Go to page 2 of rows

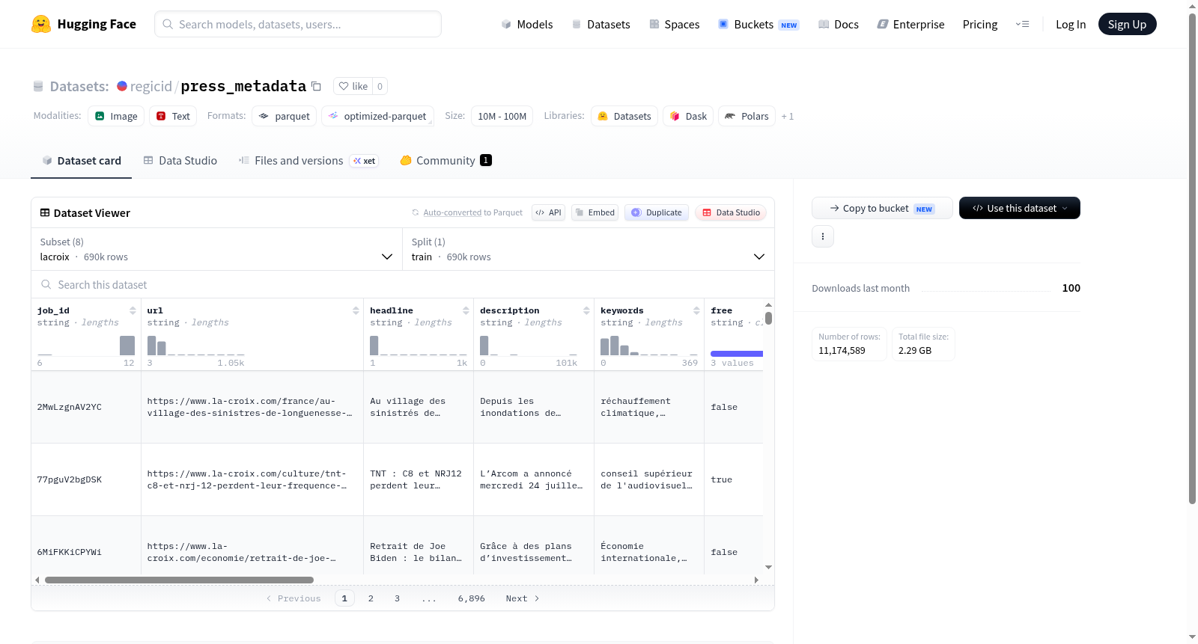(x=371, y=598)
